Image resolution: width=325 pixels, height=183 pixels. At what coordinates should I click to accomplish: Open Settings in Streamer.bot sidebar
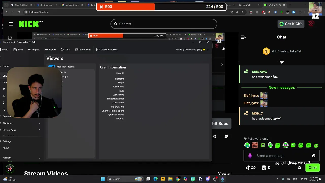(7, 141)
